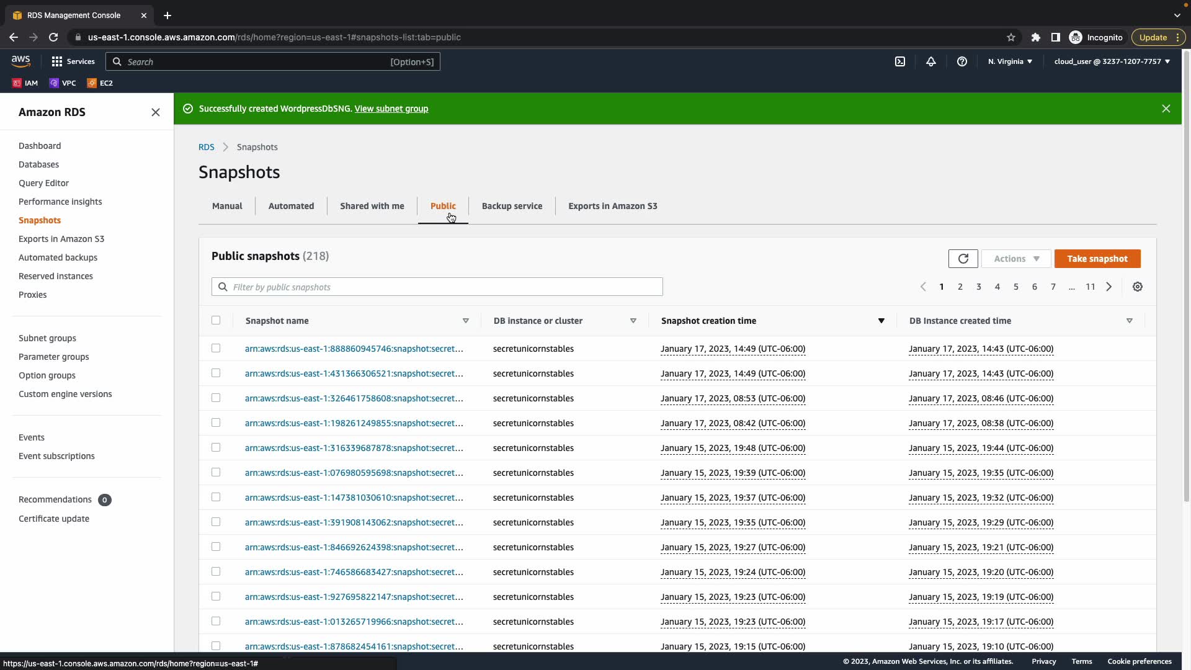Open AWS CloudShell terminal icon
The height and width of the screenshot is (670, 1191).
(x=900, y=61)
